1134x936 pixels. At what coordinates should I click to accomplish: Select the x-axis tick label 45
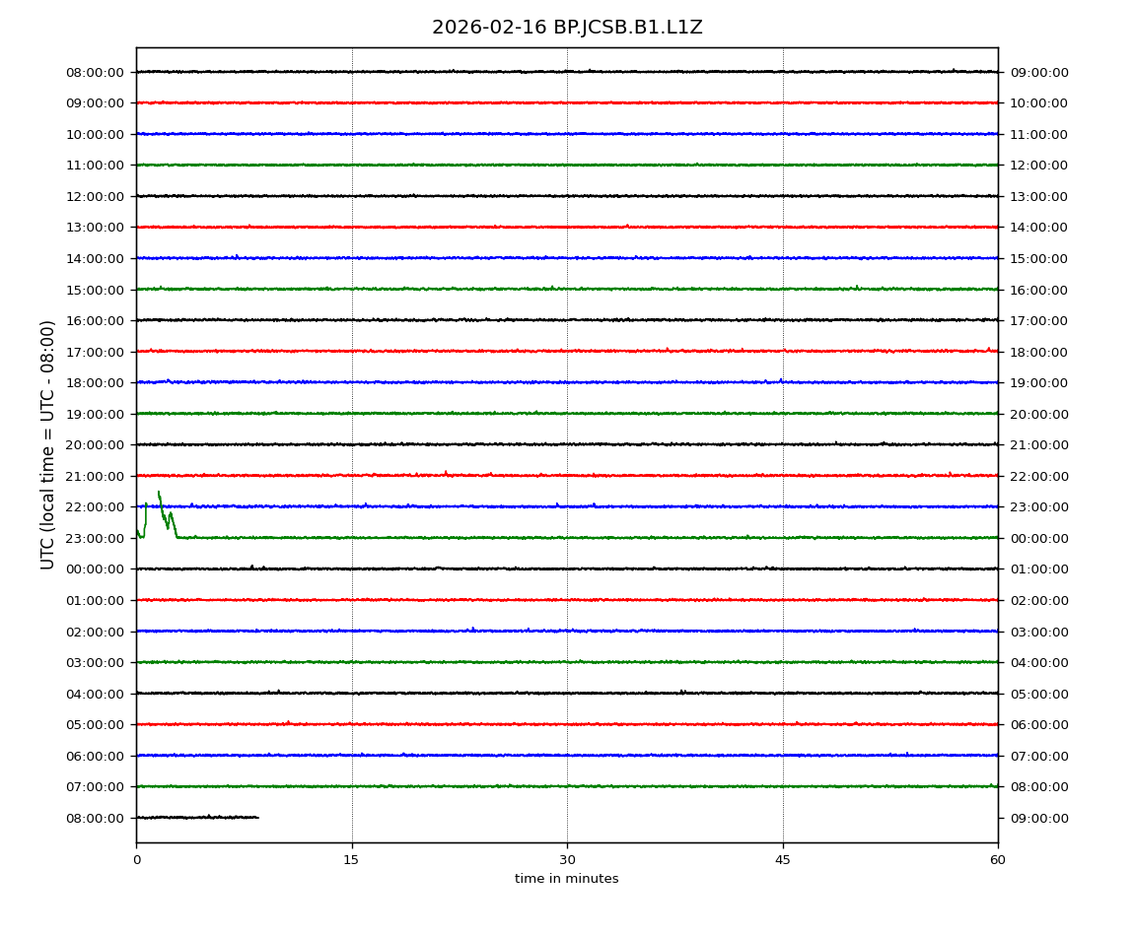pos(783,860)
